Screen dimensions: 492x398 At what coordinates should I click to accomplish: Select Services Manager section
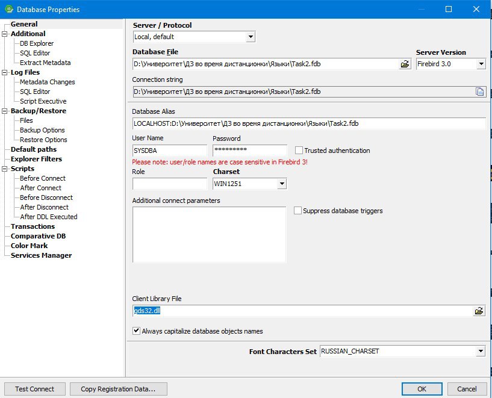click(x=41, y=256)
